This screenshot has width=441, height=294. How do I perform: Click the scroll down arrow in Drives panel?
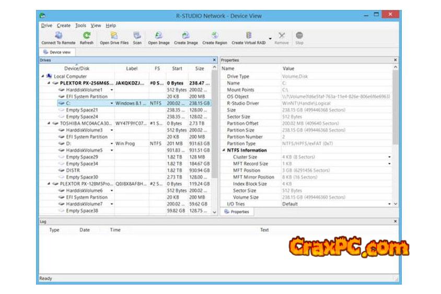214,212
